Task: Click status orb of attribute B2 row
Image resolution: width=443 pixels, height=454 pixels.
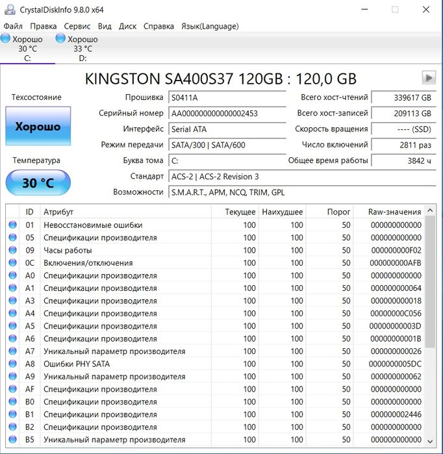Action: (13, 427)
